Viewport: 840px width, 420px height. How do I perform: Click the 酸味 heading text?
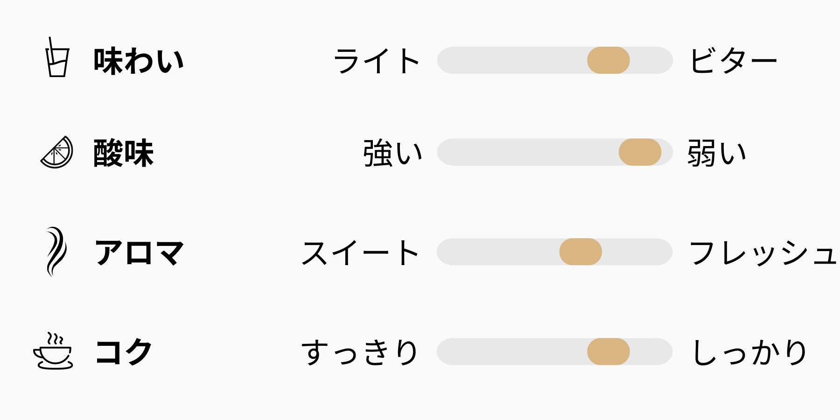(124, 153)
